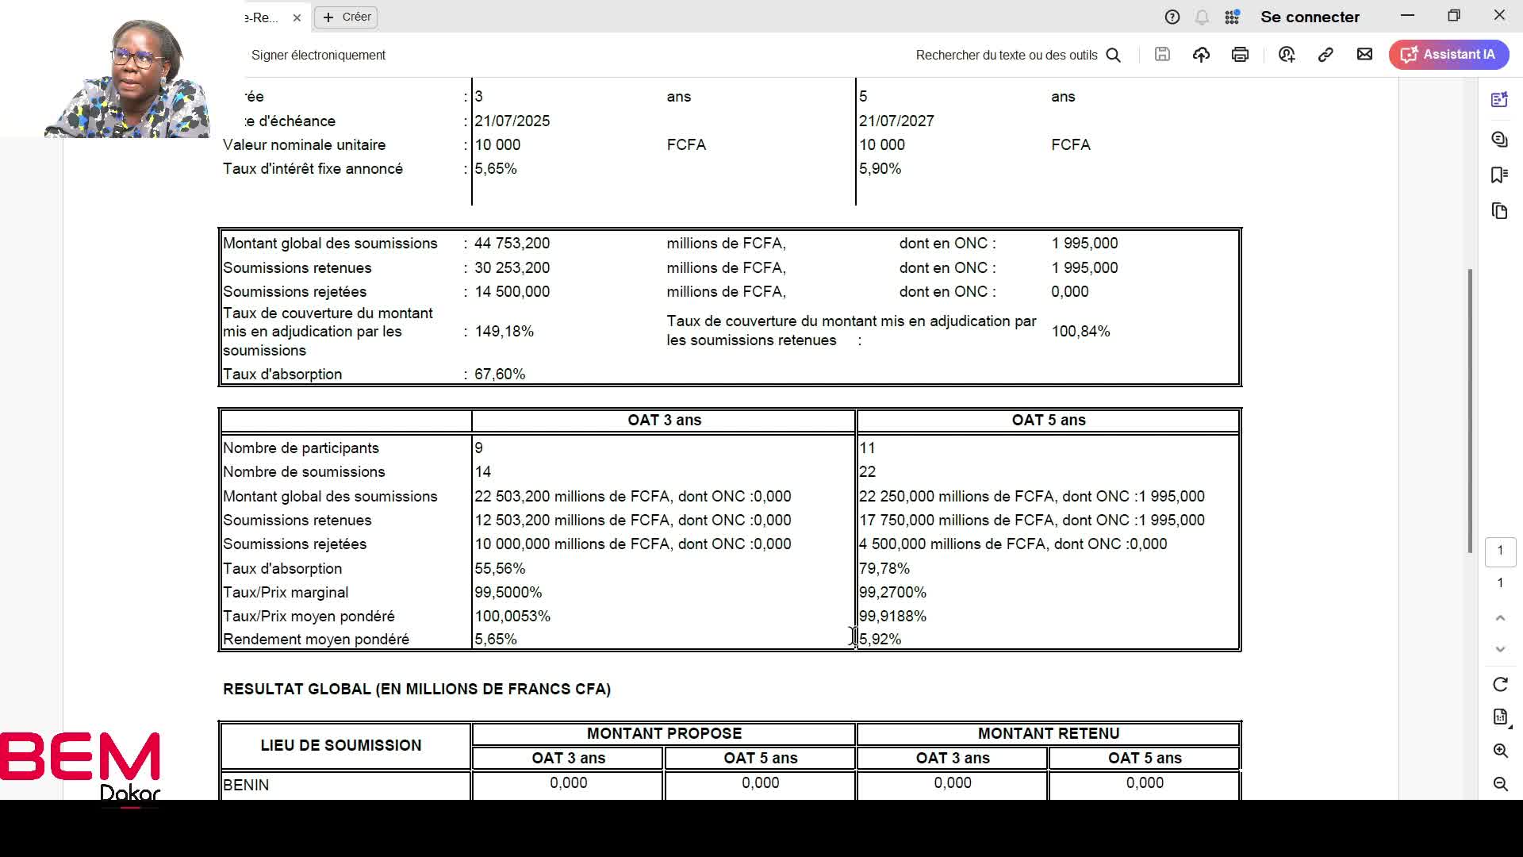Screen dimensions: 1523x857
Task: Open the AI assistant side panel icon
Action: [1499, 99]
